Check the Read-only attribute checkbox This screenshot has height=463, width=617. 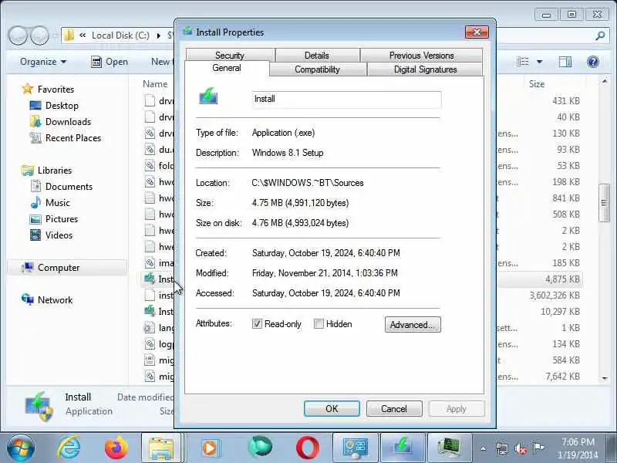[257, 324]
